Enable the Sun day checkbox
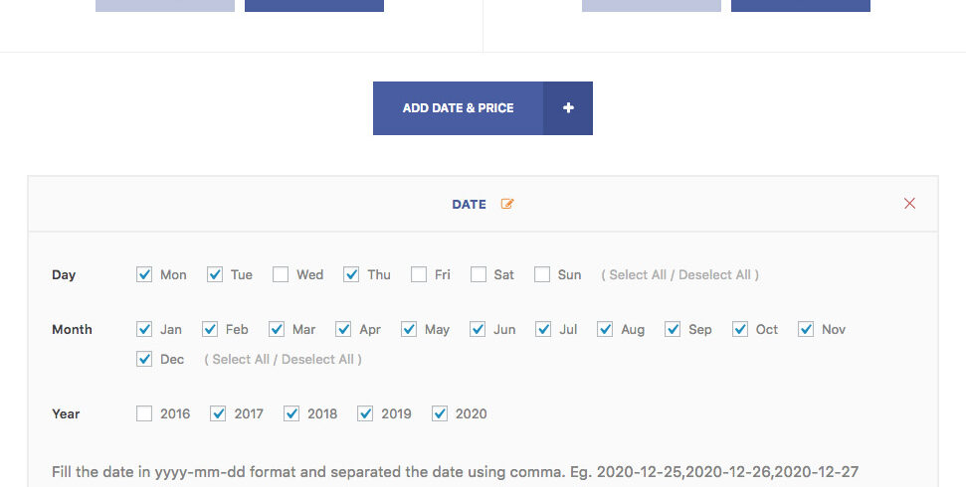Image resolution: width=966 pixels, height=487 pixels. pos(542,275)
